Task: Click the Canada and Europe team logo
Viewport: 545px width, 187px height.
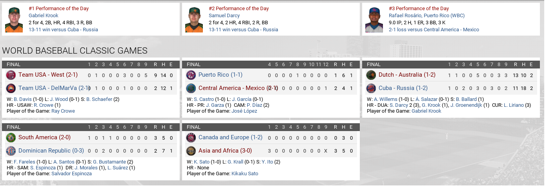Action: click(x=191, y=138)
